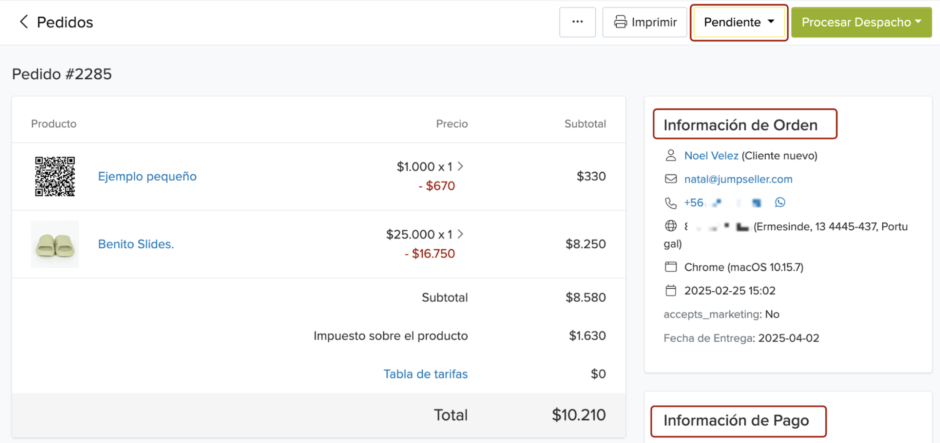Click the calendar icon beside order date
This screenshot has width=940, height=443.
tap(671, 291)
